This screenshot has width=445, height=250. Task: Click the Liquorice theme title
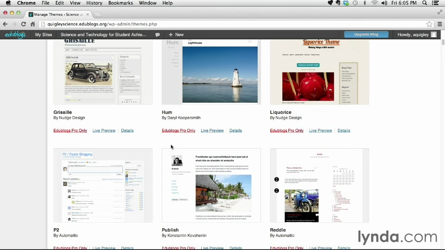click(281, 112)
